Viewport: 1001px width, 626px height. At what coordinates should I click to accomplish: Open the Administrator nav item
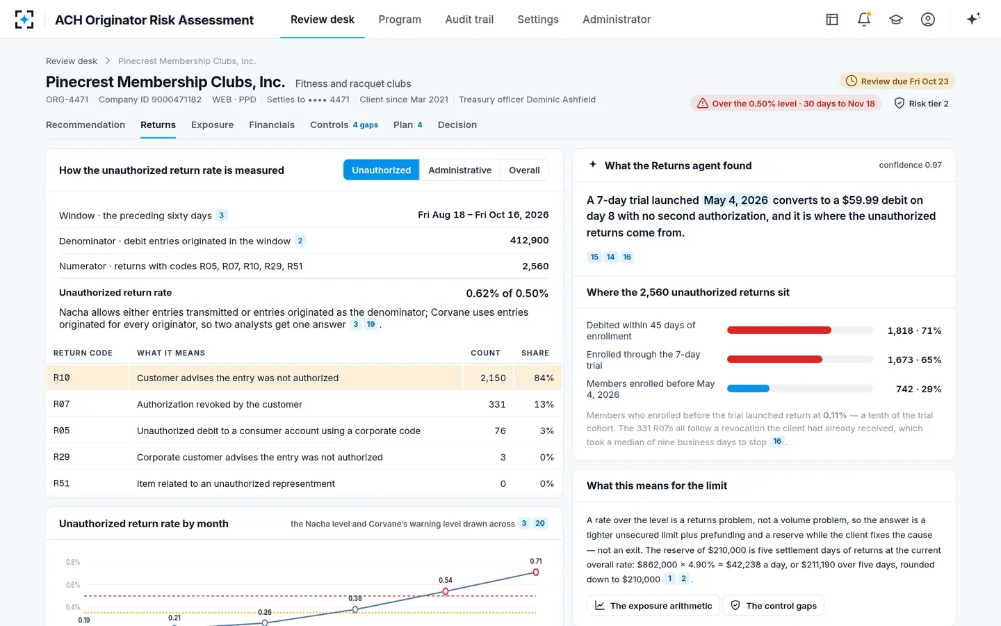pos(617,19)
